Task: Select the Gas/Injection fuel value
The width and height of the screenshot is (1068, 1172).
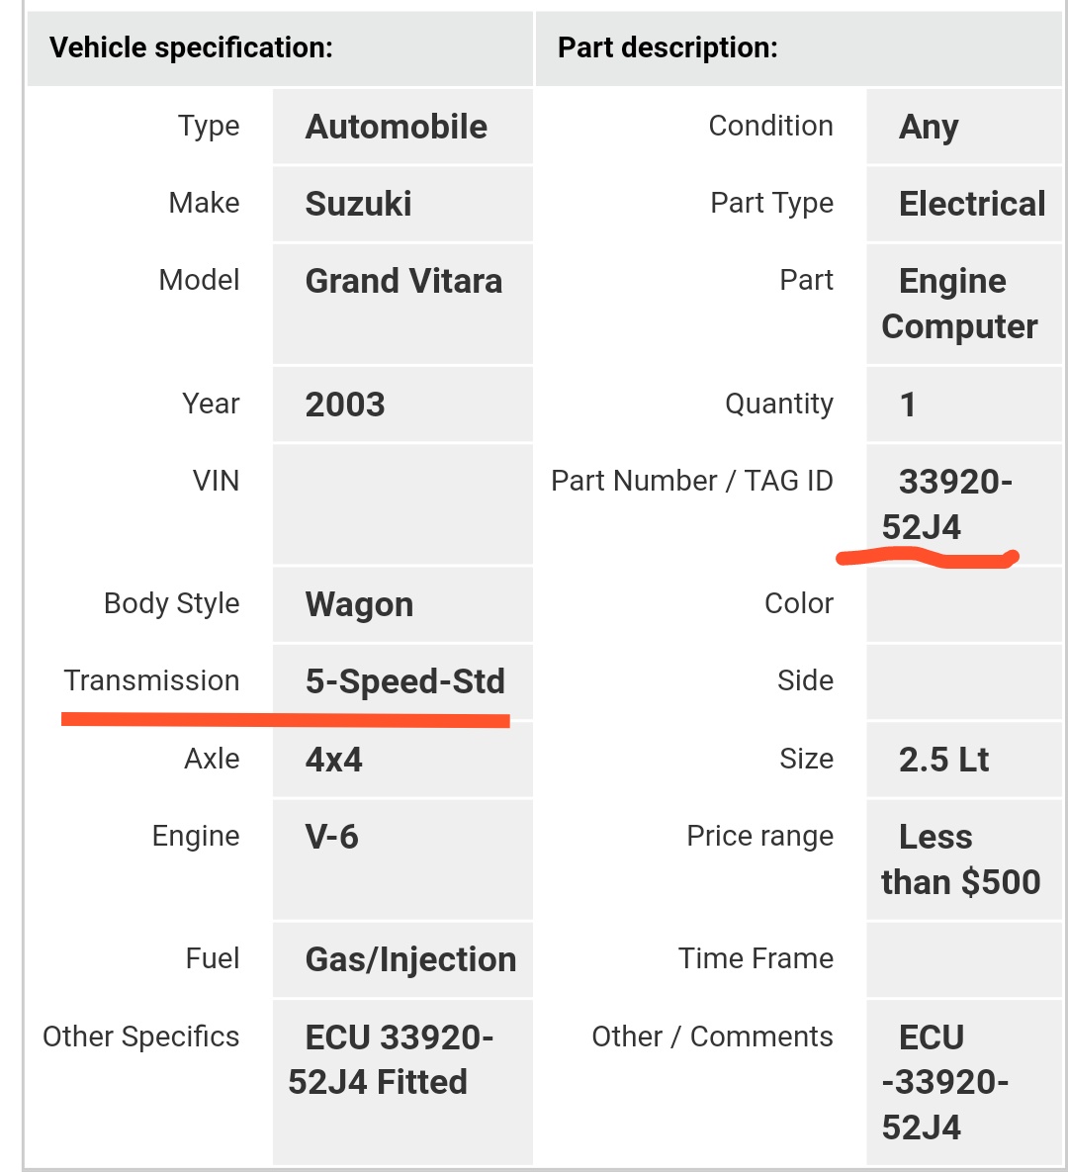Action: 410,959
